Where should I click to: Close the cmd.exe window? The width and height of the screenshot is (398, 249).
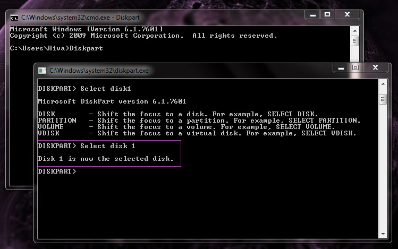346,14
